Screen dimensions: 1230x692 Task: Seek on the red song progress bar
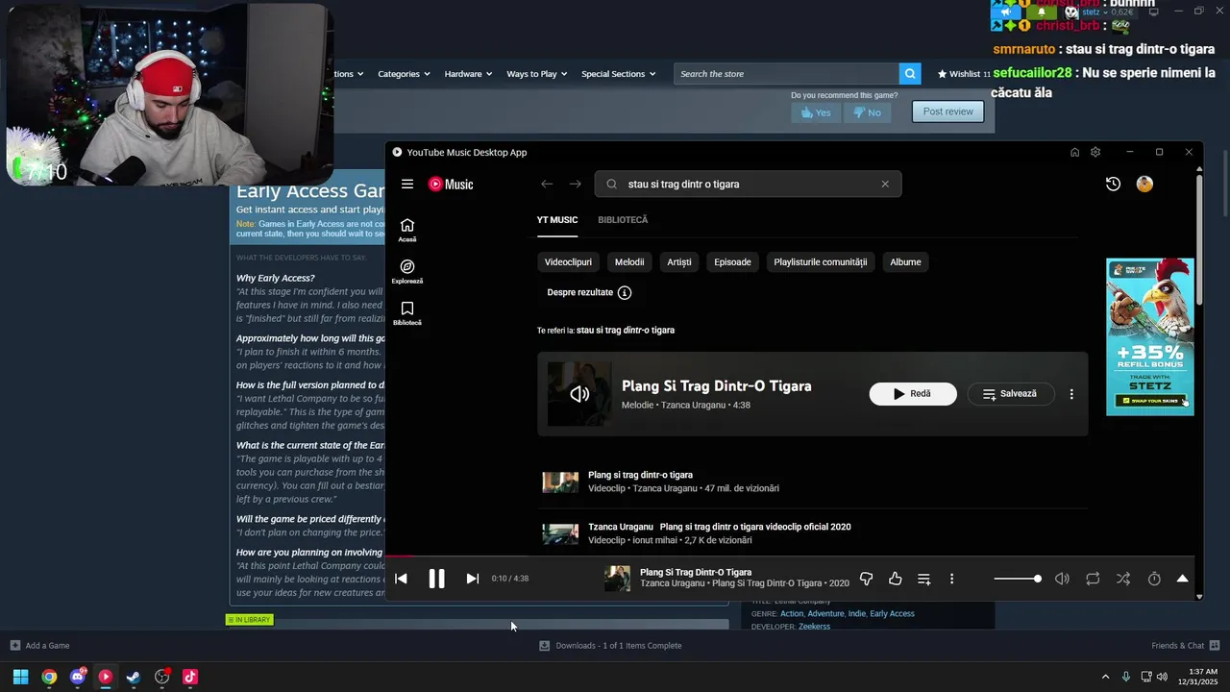click(x=789, y=556)
